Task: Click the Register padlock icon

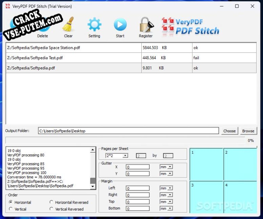Action: point(146,25)
